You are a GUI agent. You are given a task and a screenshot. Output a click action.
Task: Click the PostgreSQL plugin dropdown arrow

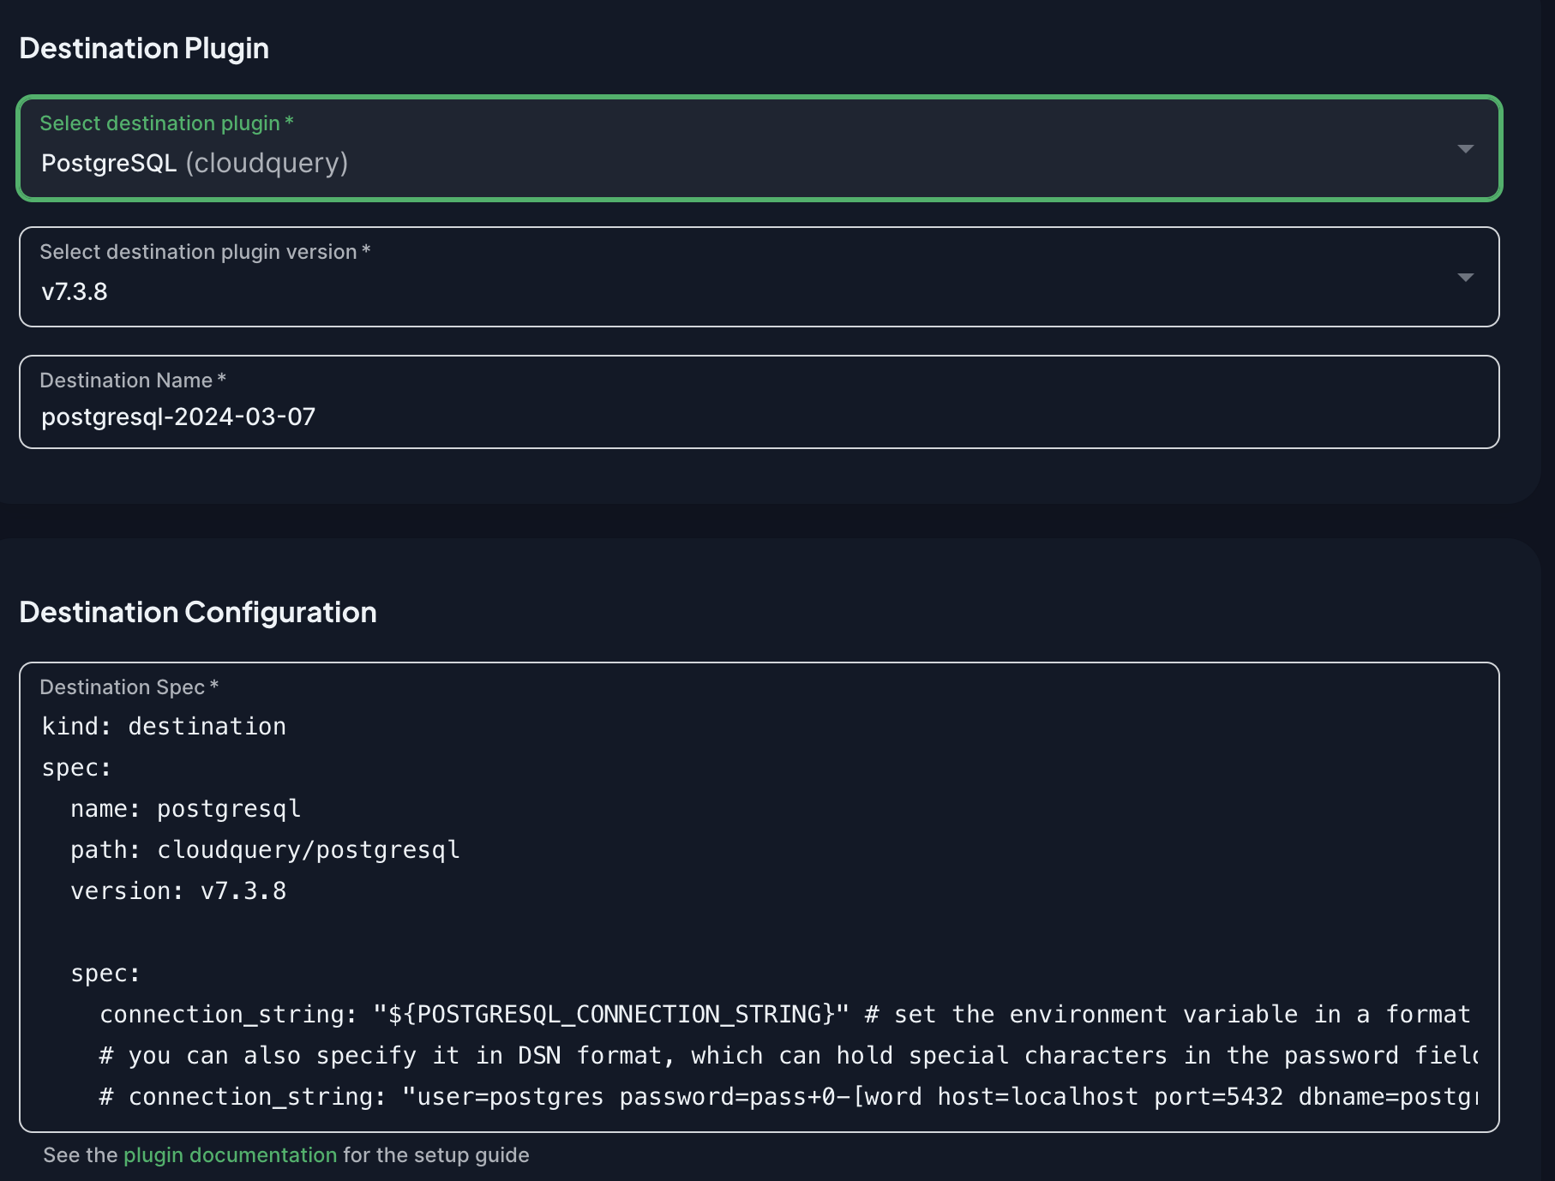point(1466,149)
